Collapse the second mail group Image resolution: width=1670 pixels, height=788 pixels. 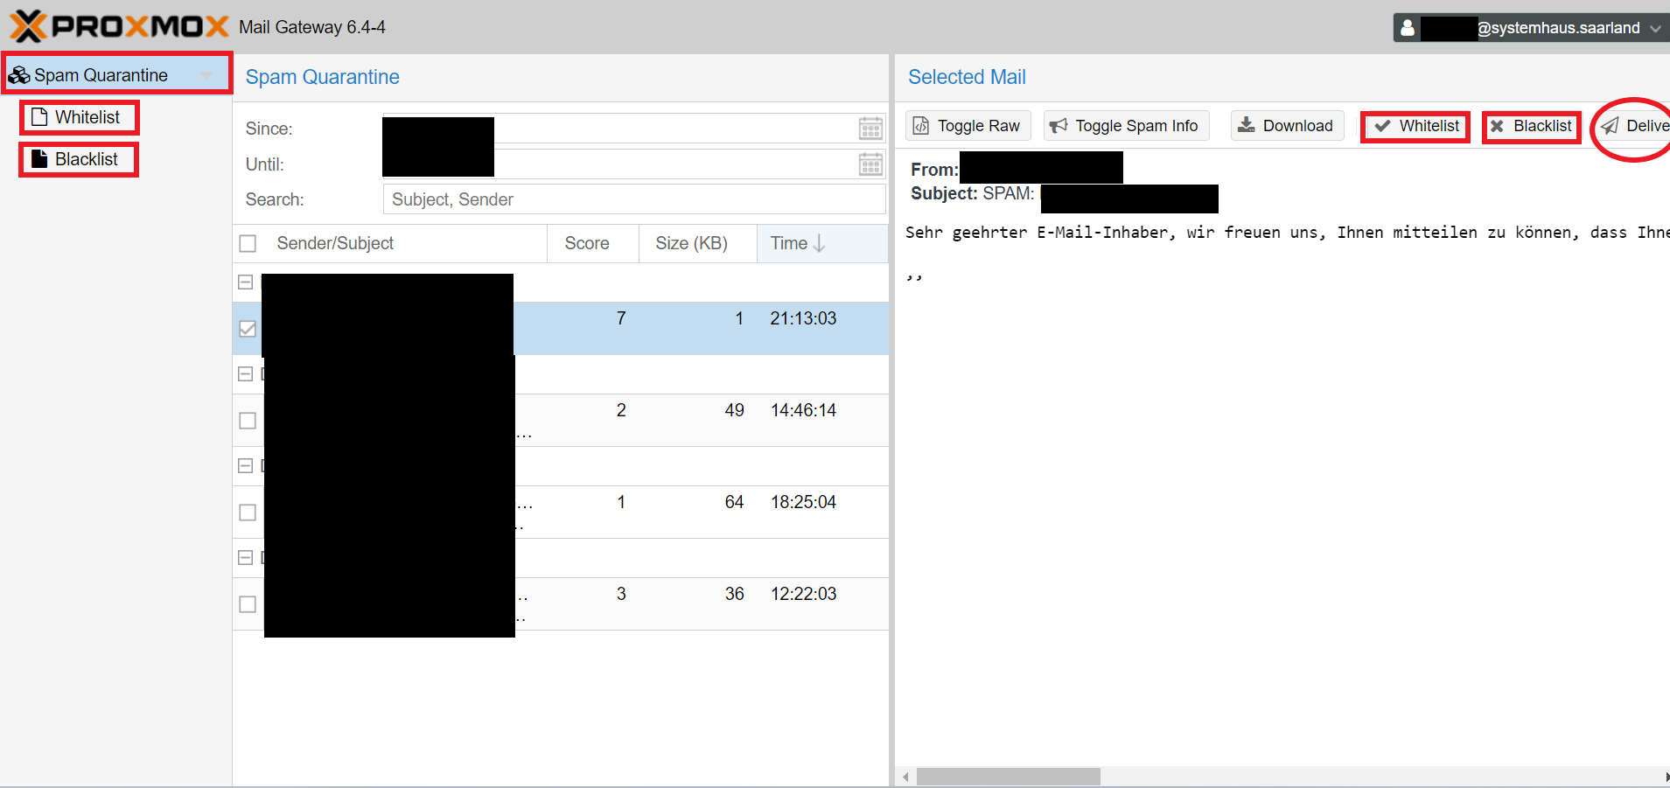[246, 374]
